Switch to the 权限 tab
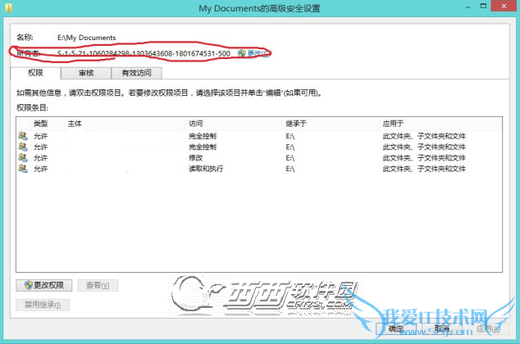 [35, 73]
